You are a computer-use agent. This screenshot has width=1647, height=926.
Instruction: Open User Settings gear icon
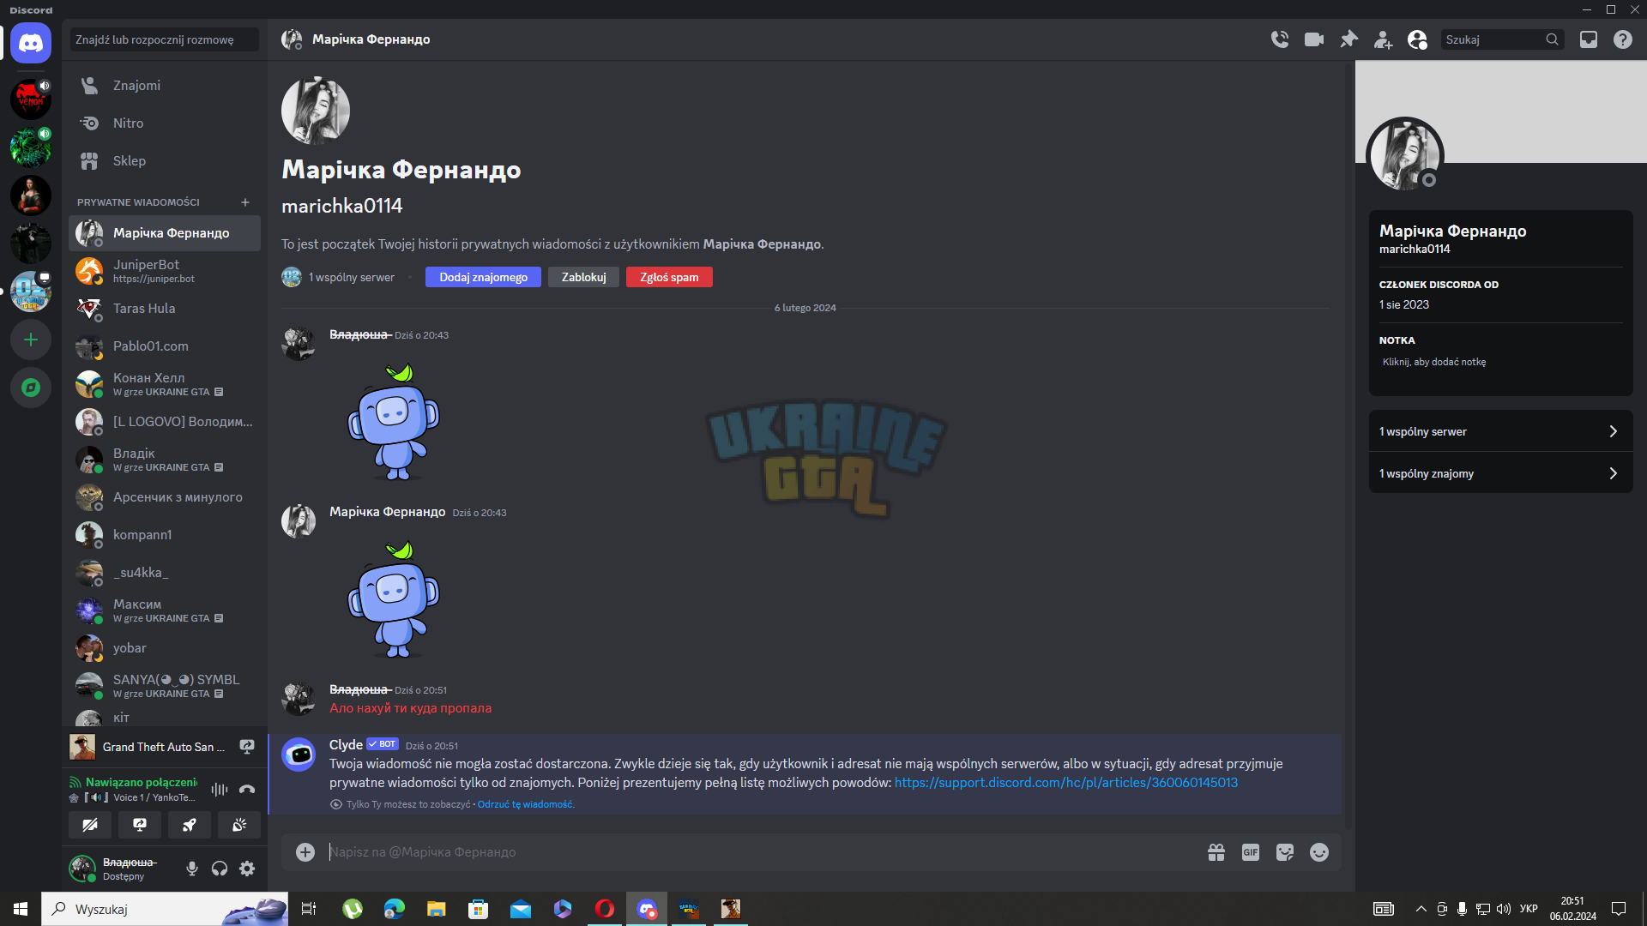point(247,869)
